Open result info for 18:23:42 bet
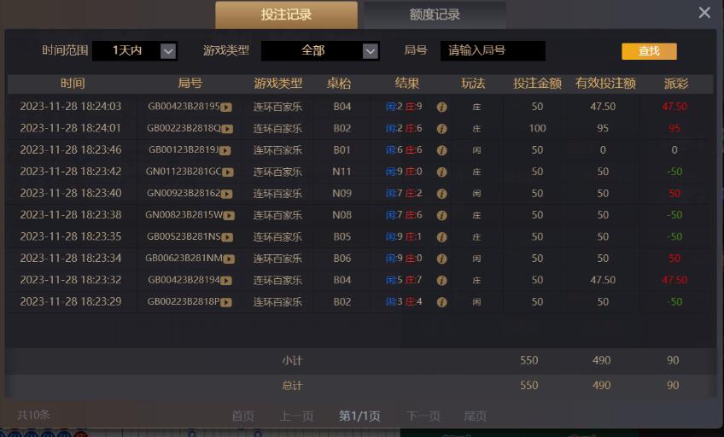Screen dimensions: 724x437 442,172
